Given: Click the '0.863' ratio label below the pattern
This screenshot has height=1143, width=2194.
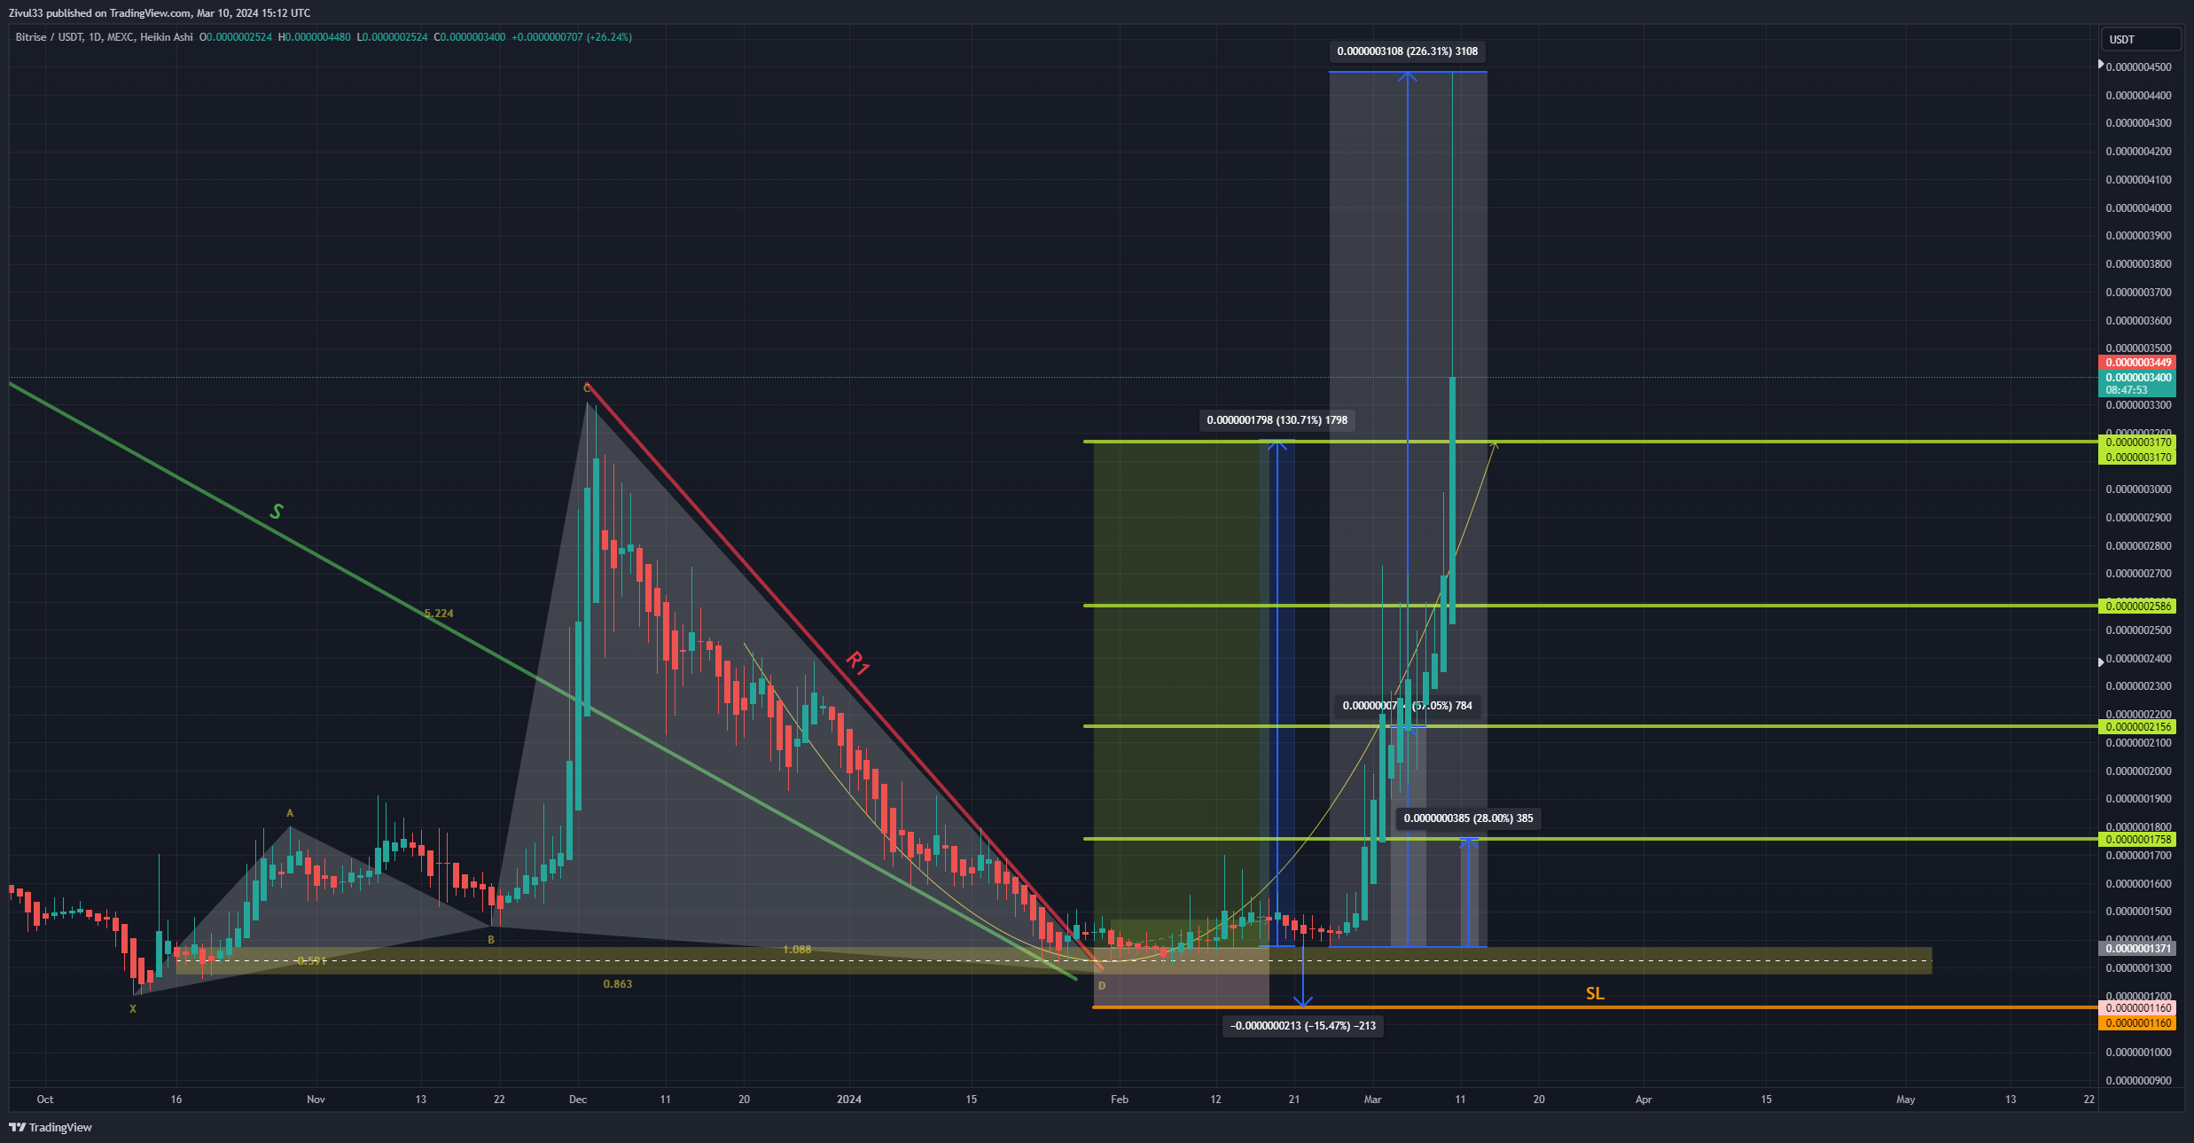Looking at the screenshot, I should [618, 984].
